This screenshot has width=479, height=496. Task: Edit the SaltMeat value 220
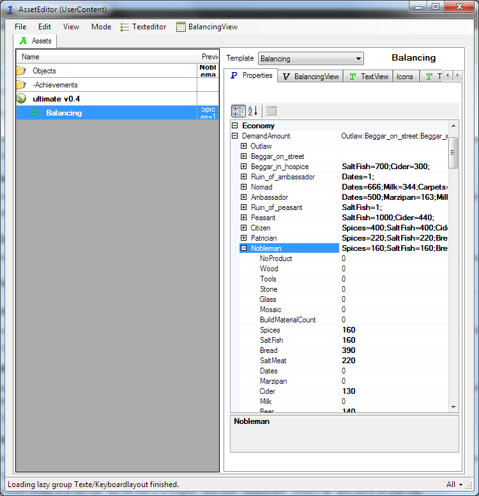tap(394, 360)
